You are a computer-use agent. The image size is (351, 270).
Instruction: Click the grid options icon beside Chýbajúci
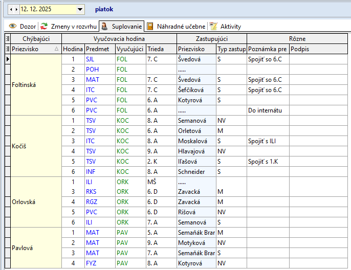7,39
